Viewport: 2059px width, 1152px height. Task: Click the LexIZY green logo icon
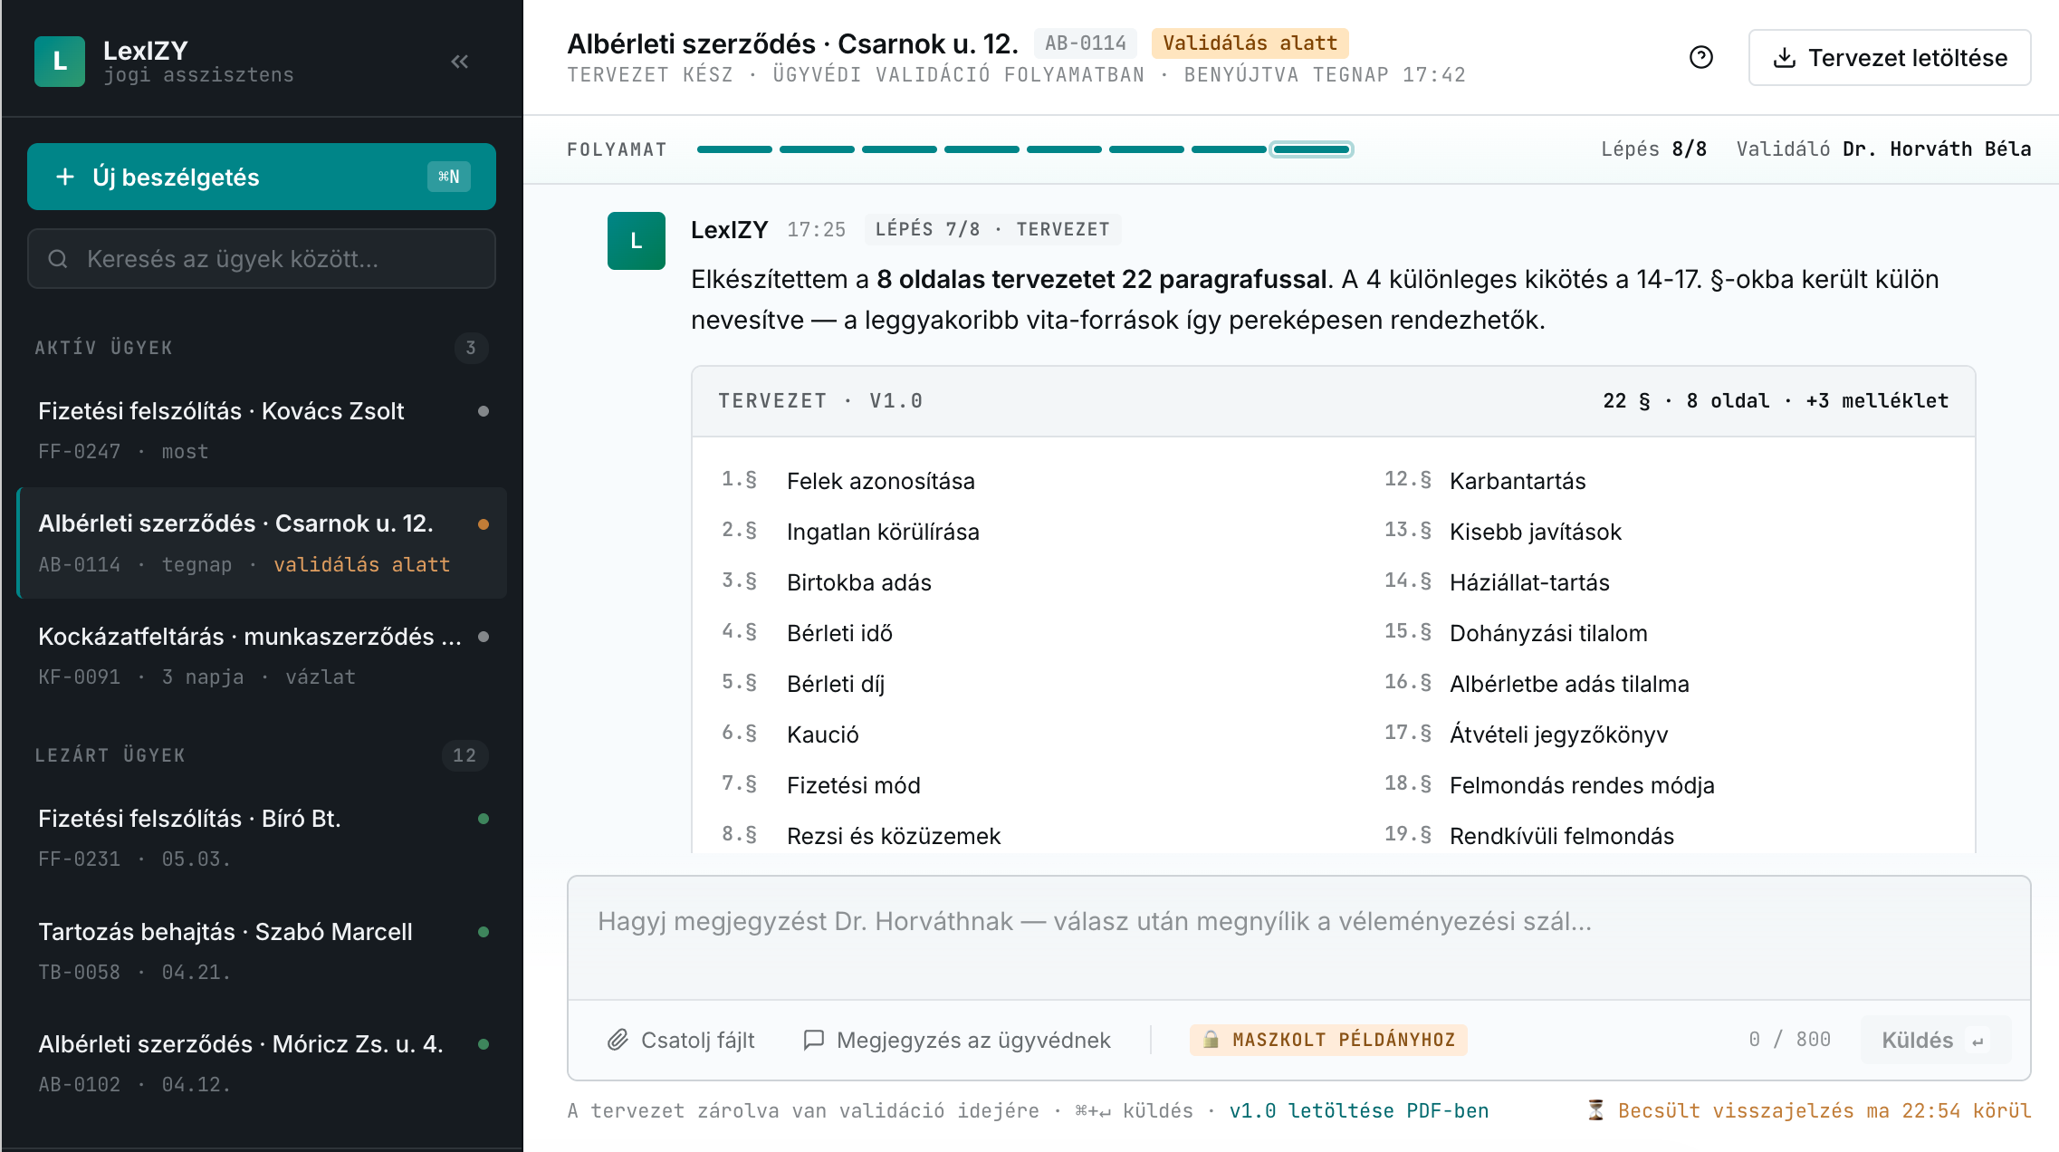pos(60,62)
